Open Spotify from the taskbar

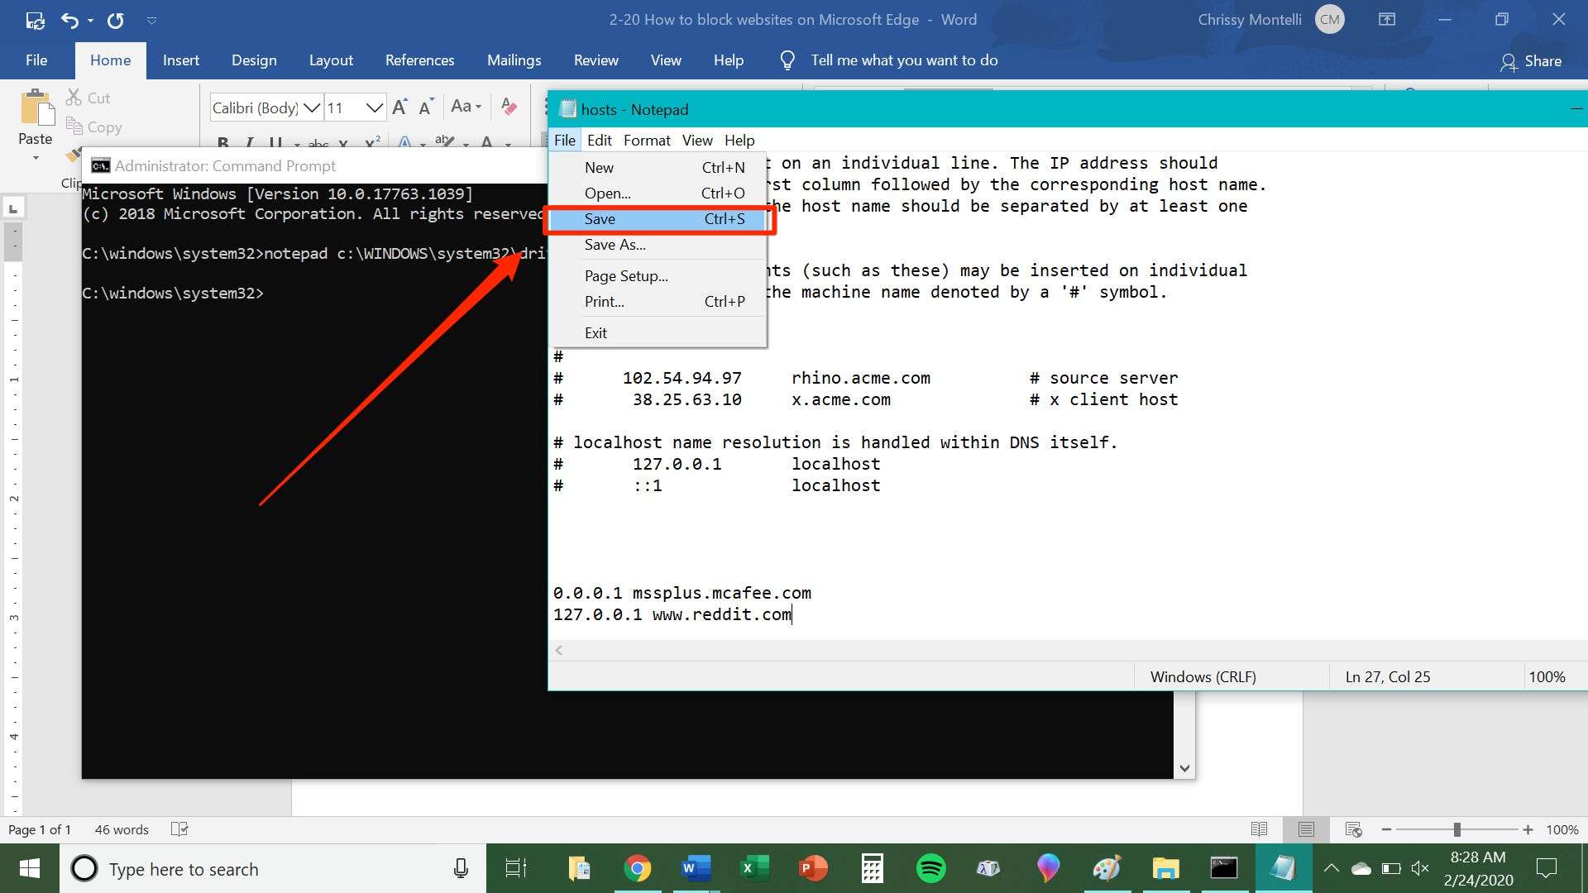pyautogui.click(x=931, y=868)
